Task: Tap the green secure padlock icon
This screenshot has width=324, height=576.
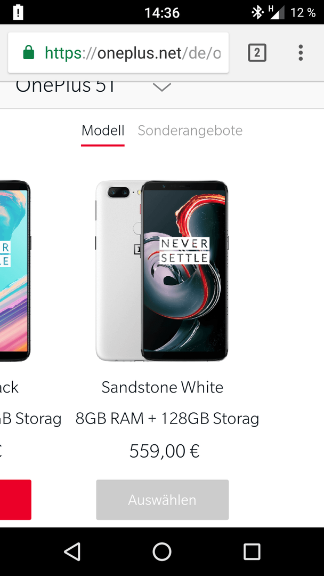Action: tap(28, 52)
